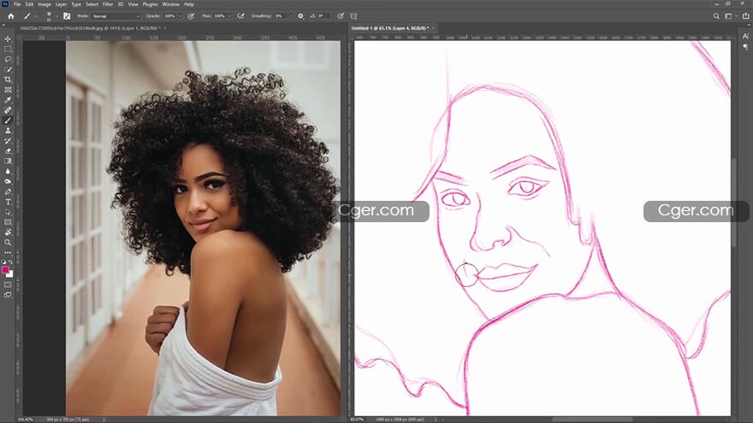Click the Share icon
The width and height of the screenshot is (753, 423).
[745, 16]
